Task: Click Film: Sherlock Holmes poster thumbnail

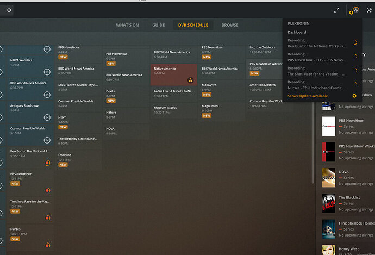Action: (329, 229)
